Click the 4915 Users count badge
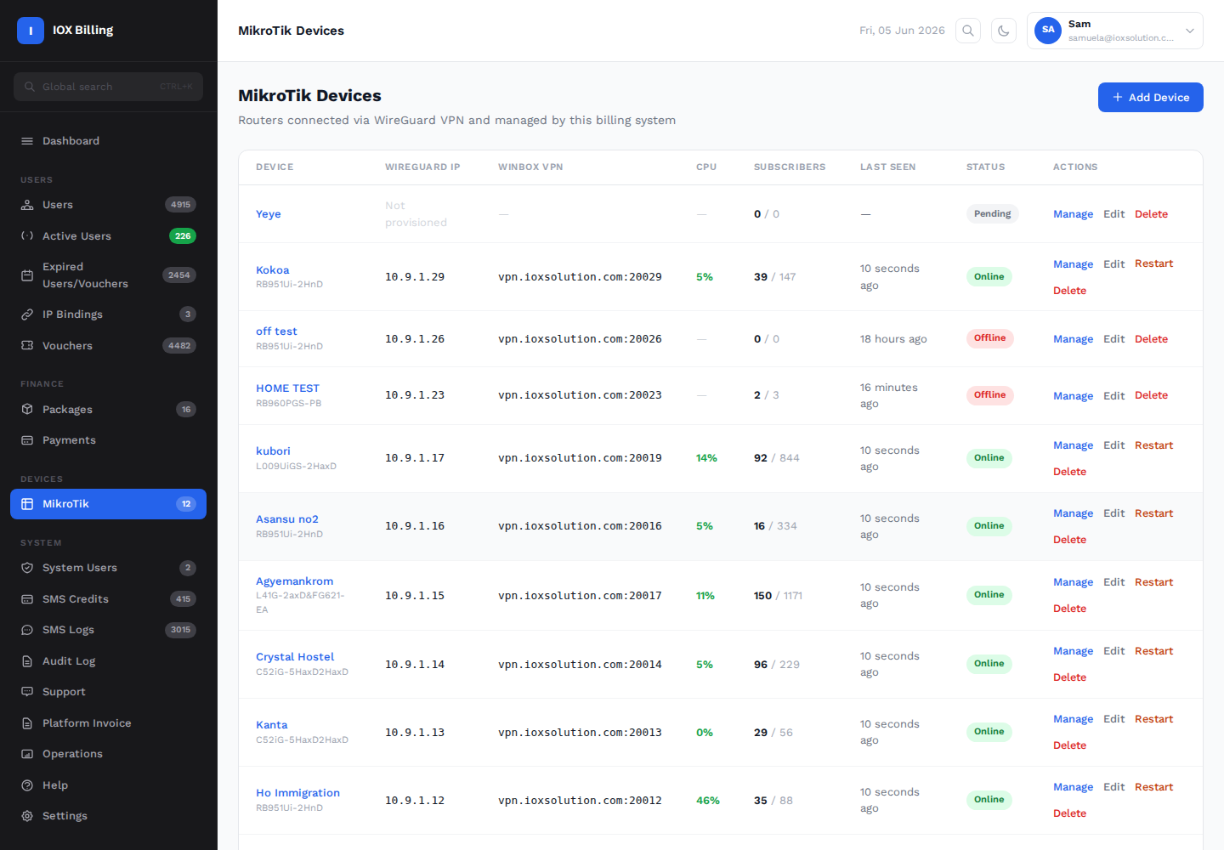 coord(180,205)
